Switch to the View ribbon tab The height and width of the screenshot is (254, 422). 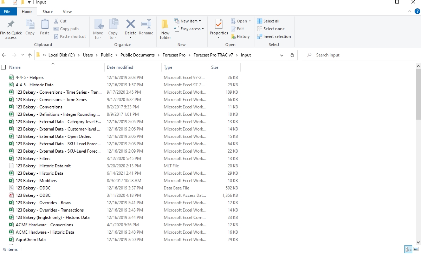pyautogui.click(x=67, y=12)
